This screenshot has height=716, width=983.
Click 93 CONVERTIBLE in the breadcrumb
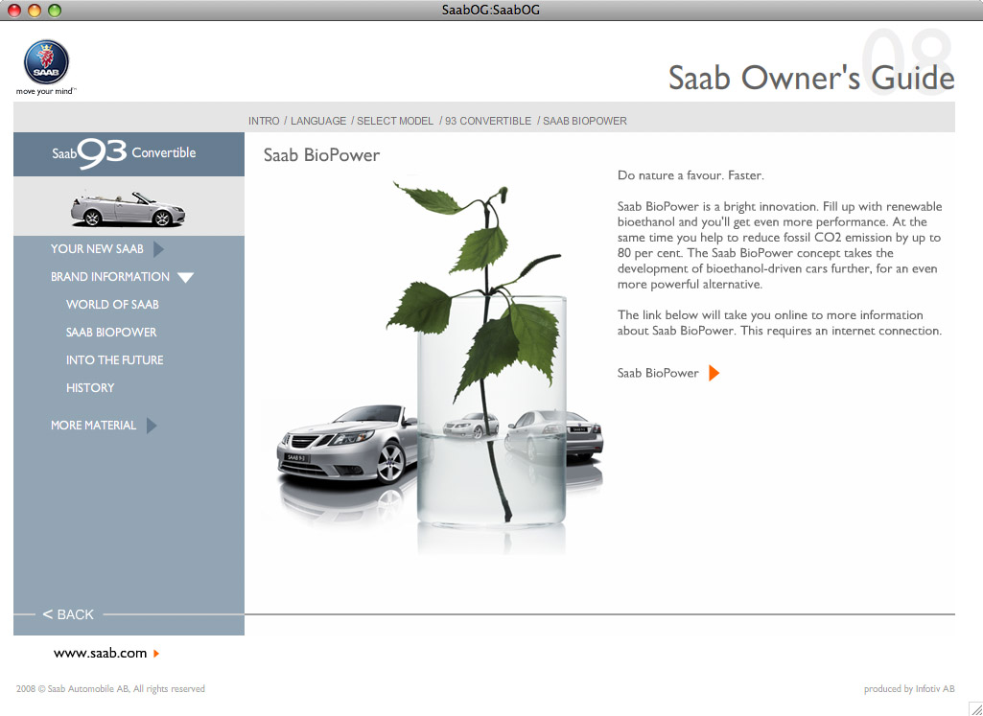click(x=488, y=121)
